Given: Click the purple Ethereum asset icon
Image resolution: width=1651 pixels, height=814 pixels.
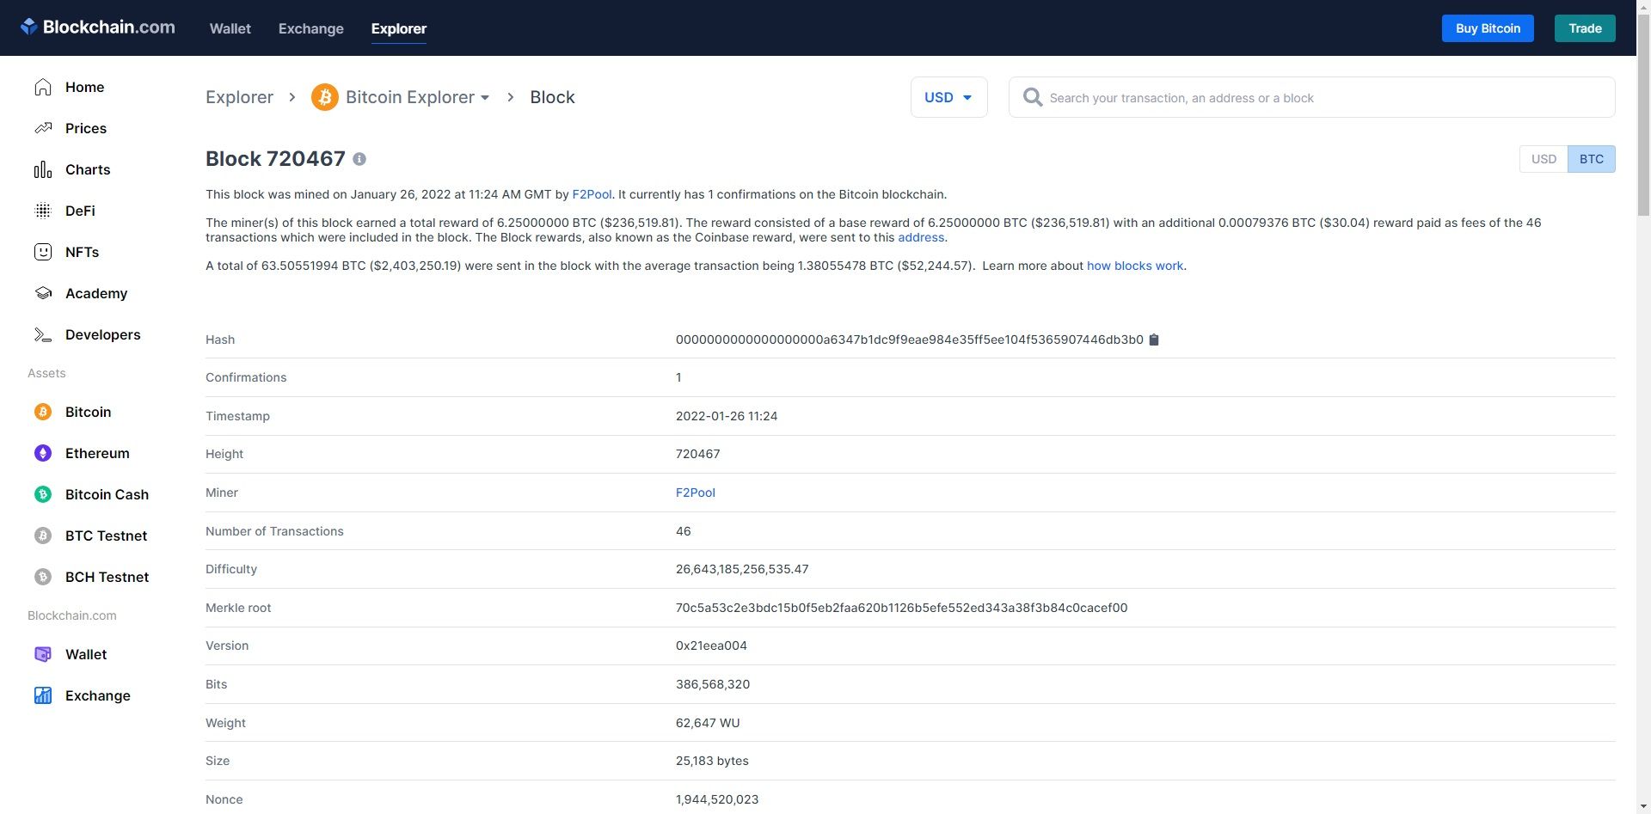Looking at the screenshot, I should pos(43,453).
